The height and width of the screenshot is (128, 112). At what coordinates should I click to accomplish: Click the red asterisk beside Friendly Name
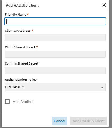(x=28, y=14)
